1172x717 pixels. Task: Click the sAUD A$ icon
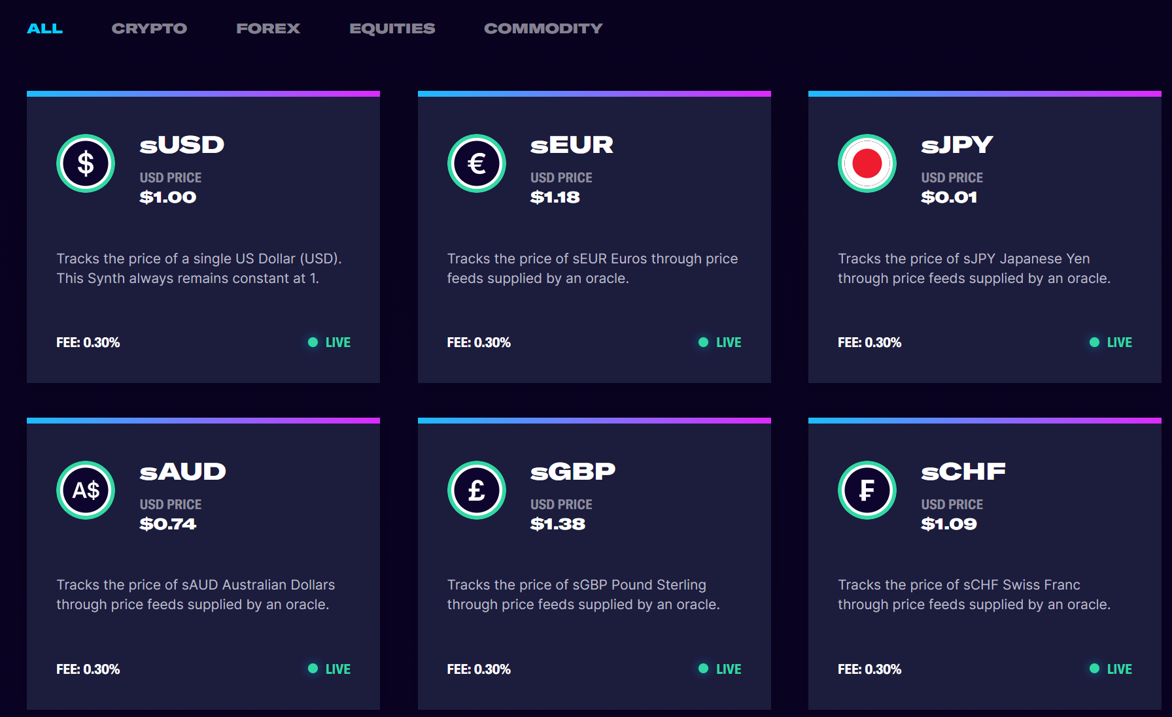point(86,490)
